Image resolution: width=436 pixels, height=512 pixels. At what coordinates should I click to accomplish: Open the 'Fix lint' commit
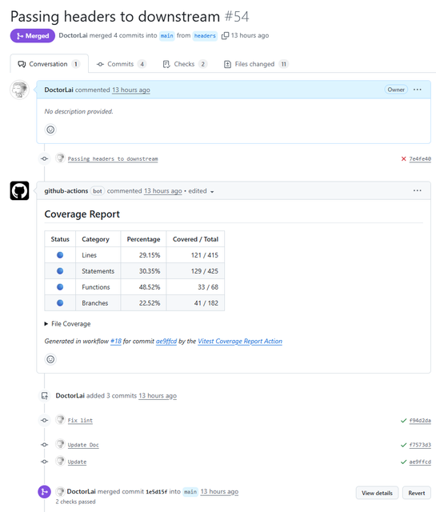80,421
